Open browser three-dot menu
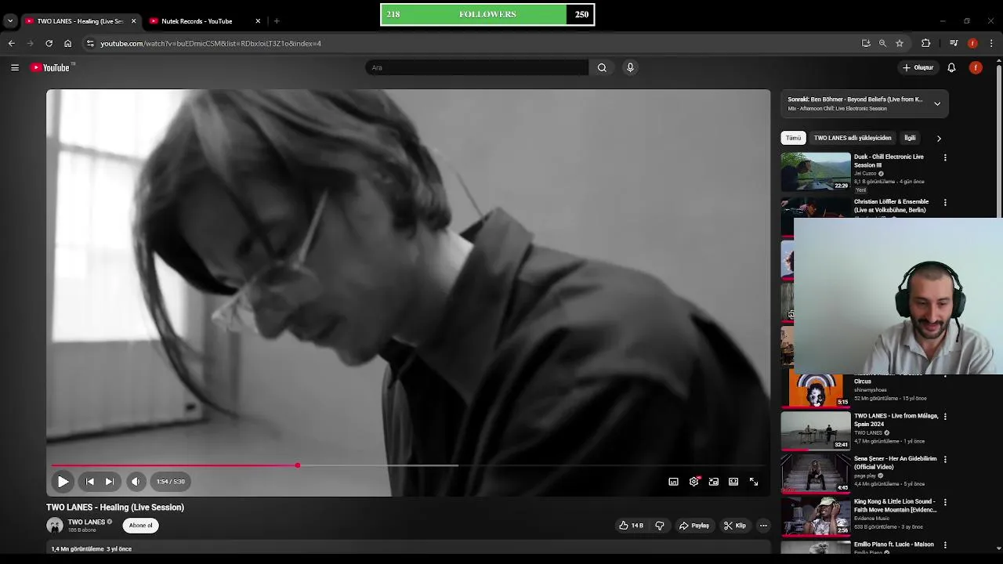 tap(991, 43)
